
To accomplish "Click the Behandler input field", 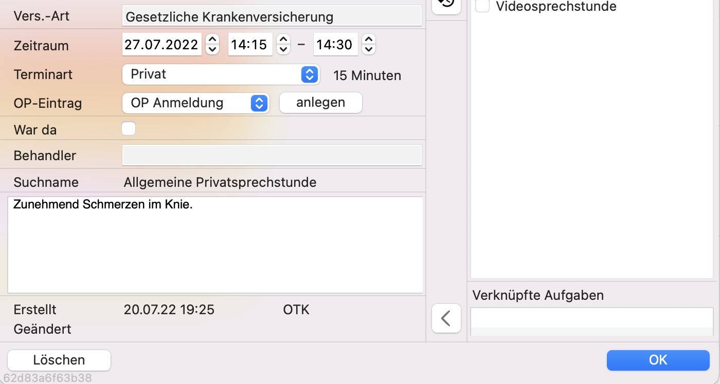I will pyautogui.click(x=272, y=155).
